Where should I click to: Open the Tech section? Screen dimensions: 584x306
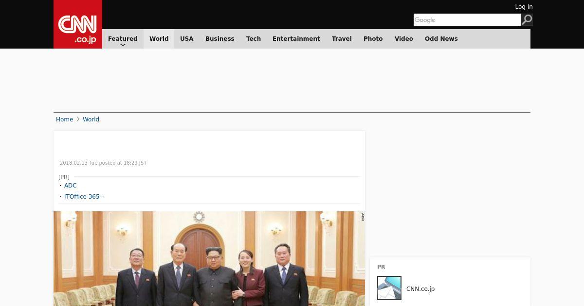254,39
